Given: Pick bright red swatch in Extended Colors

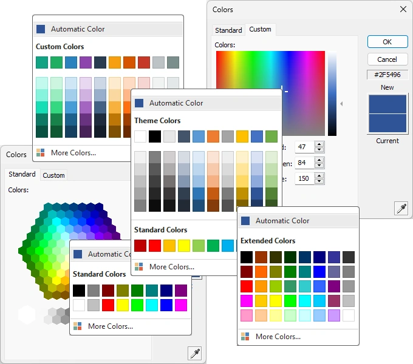Looking at the screenshot, I should (x=247, y=286).
